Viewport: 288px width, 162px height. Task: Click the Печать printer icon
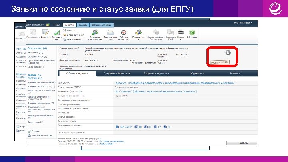tap(180, 32)
